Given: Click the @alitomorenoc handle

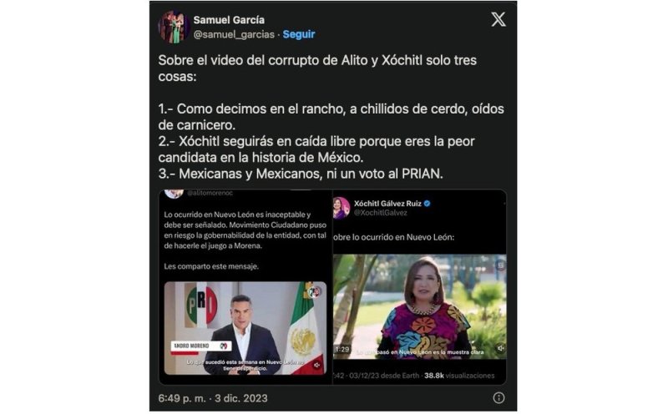Looking at the screenshot, I should 210,193.
